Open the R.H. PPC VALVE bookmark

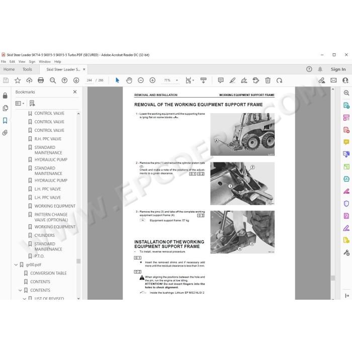point(48,139)
